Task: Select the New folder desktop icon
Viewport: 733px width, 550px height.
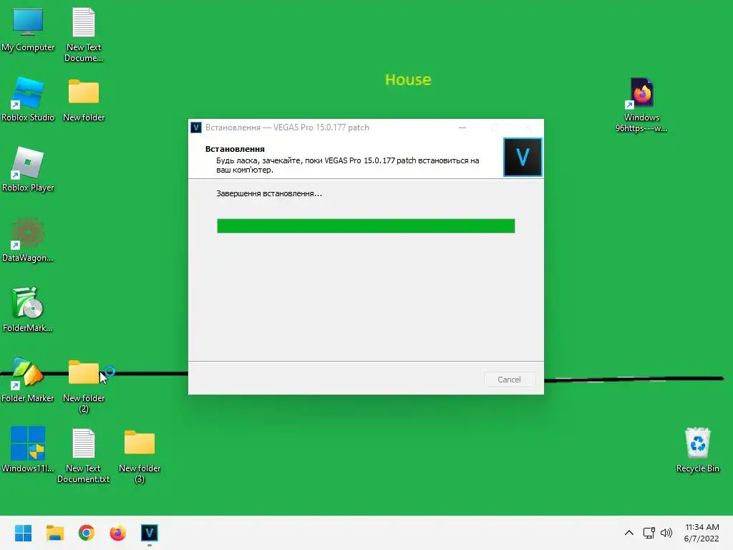Action: coord(84,100)
